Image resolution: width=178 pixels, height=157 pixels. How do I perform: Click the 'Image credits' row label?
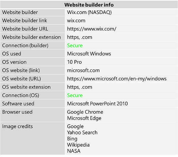[x=18, y=126]
